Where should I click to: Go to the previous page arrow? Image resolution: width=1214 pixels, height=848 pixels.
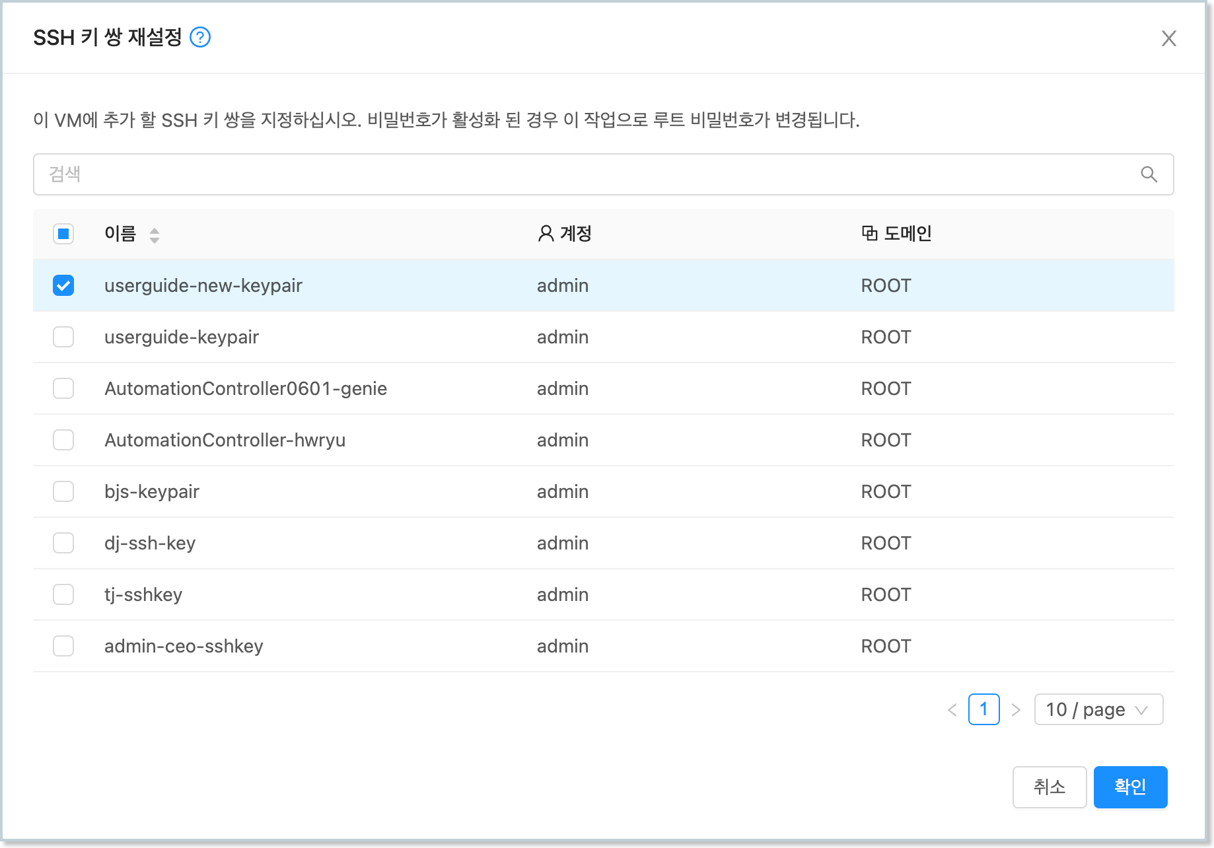(x=952, y=710)
